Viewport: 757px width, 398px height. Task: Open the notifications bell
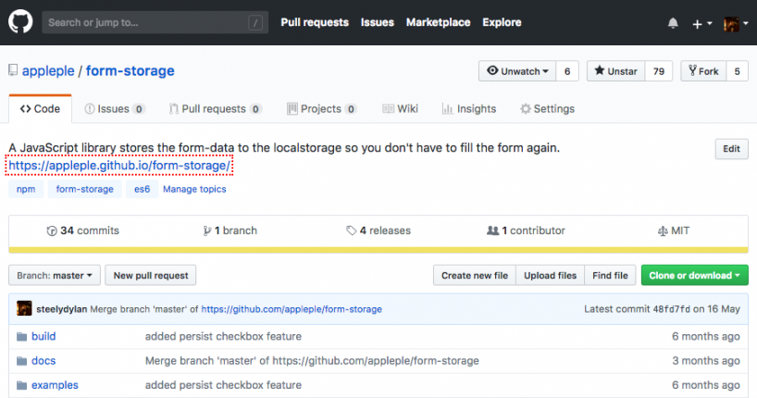point(673,23)
